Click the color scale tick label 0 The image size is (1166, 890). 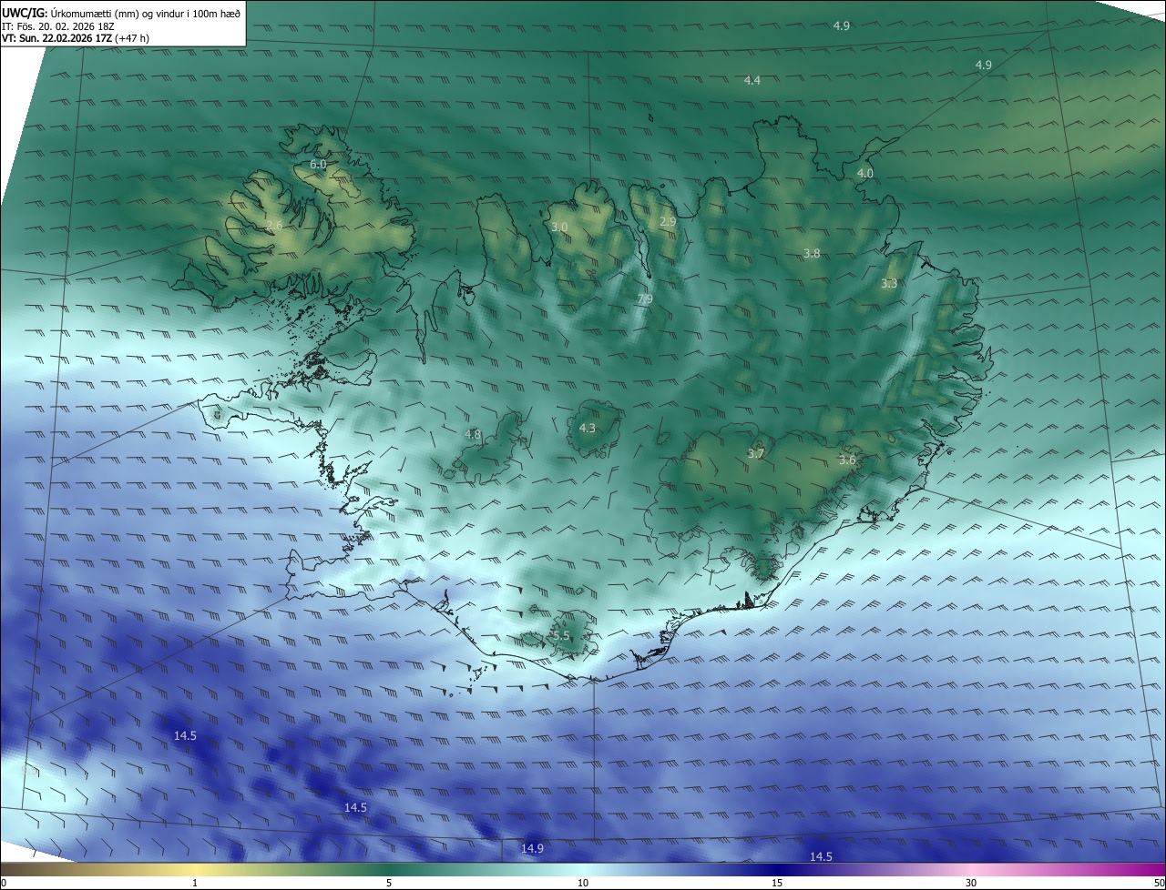(x=3, y=883)
